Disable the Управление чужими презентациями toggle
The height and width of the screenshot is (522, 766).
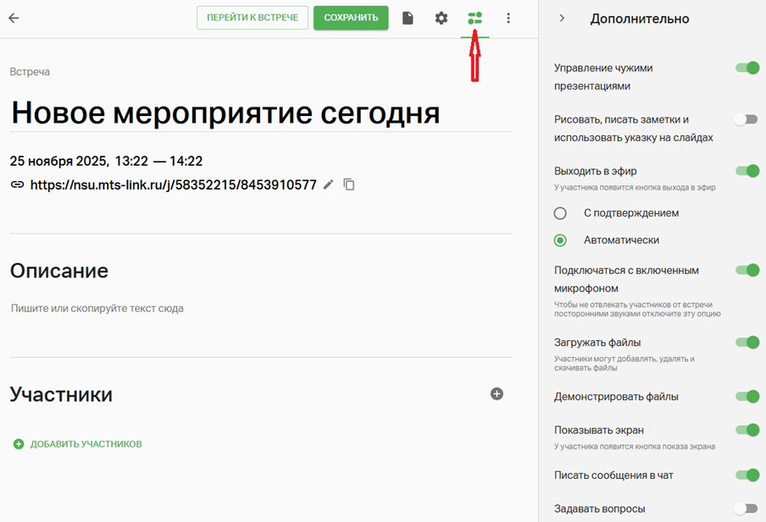pos(747,68)
